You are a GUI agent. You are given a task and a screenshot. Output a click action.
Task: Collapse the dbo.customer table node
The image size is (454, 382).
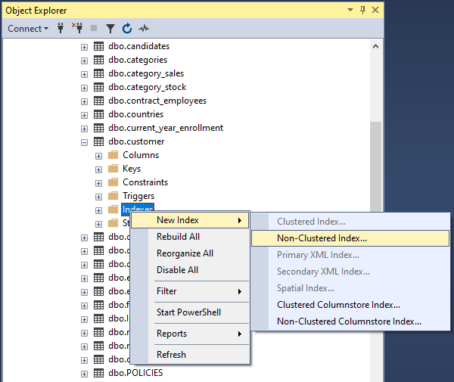pyautogui.click(x=84, y=141)
